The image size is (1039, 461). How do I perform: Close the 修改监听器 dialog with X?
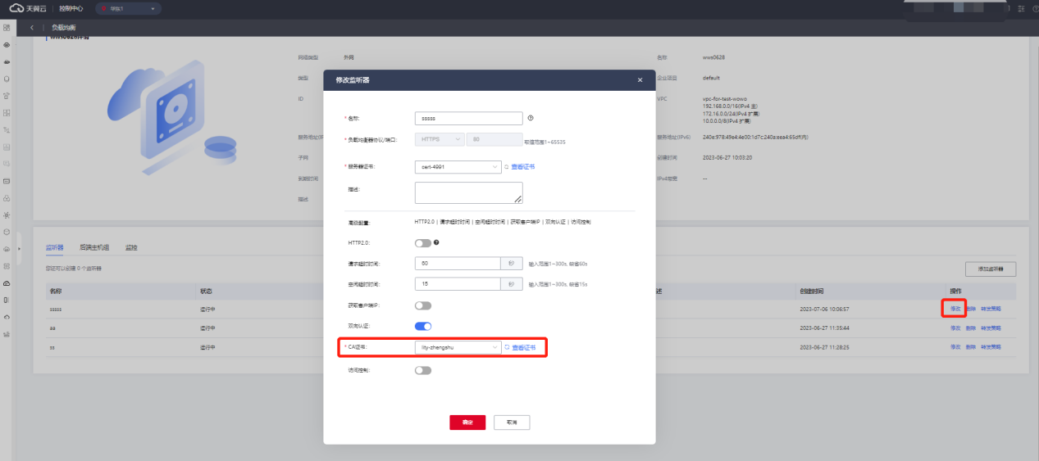[x=640, y=80]
